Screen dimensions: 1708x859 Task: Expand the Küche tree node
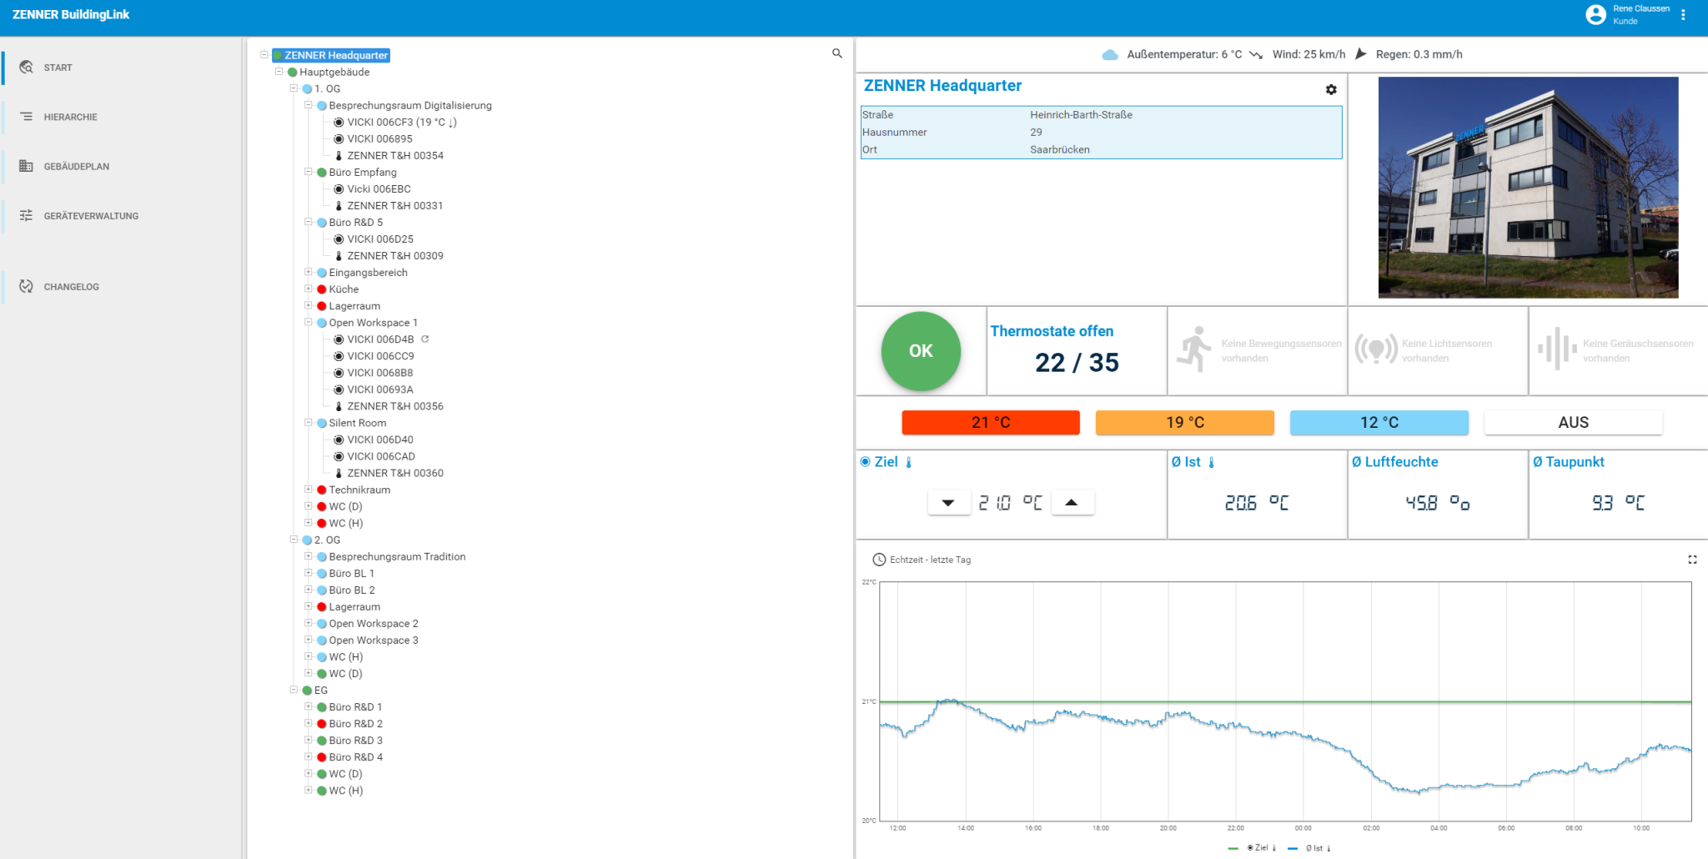[x=308, y=289]
